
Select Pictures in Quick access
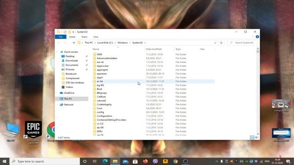[70, 69]
